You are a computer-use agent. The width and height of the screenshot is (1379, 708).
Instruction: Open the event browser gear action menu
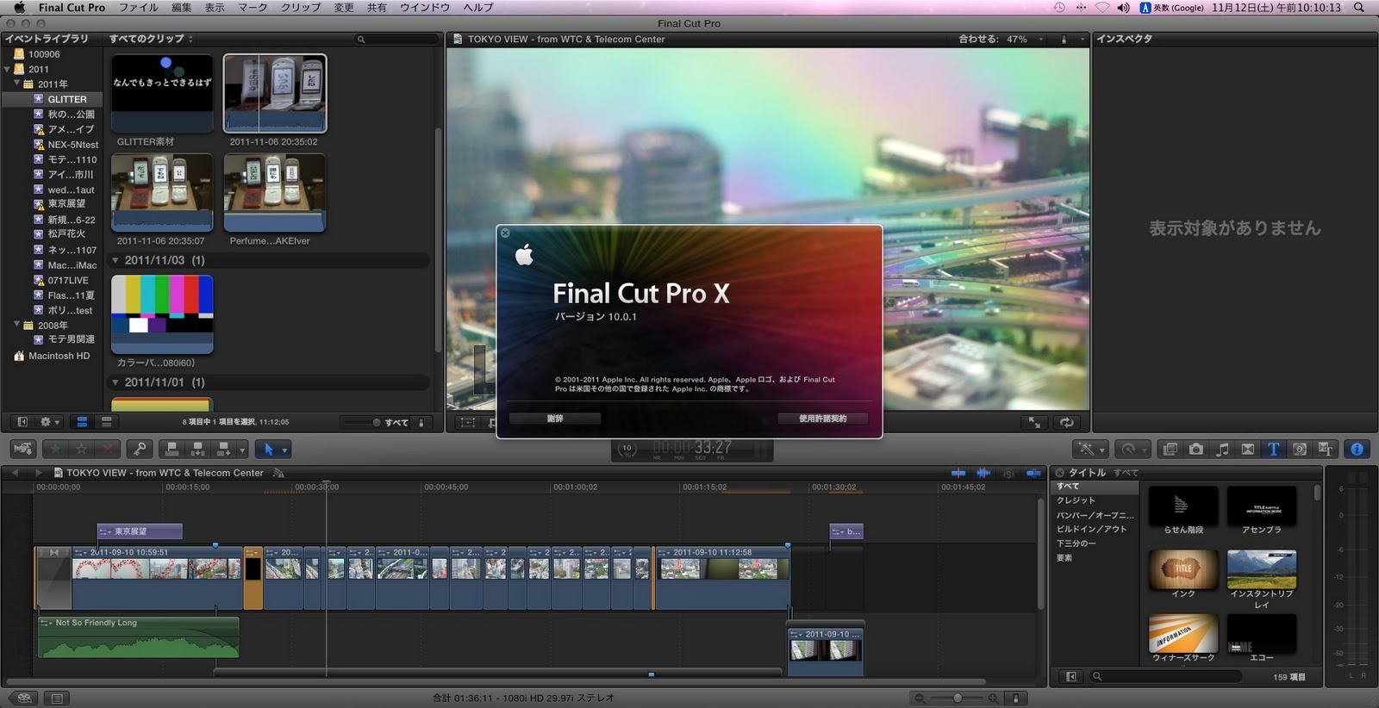coord(49,422)
